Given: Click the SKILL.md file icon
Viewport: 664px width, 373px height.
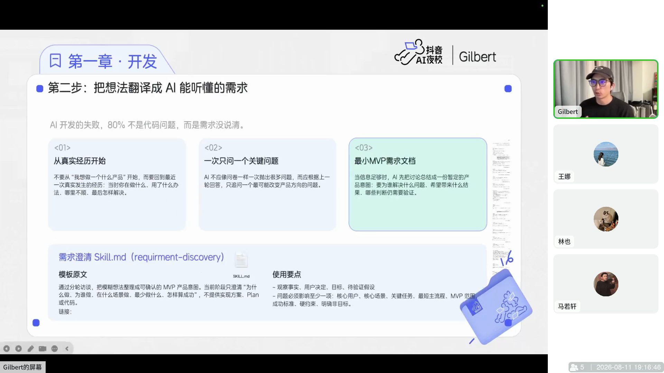Looking at the screenshot, I should (x=241, y=264).
